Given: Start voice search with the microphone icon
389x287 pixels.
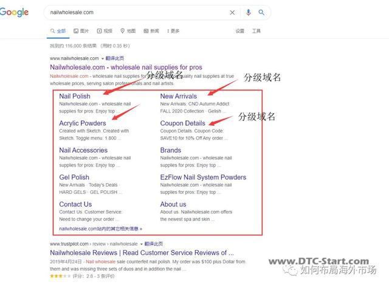Looking at the screenshot, I should click(x=249, y=12).
